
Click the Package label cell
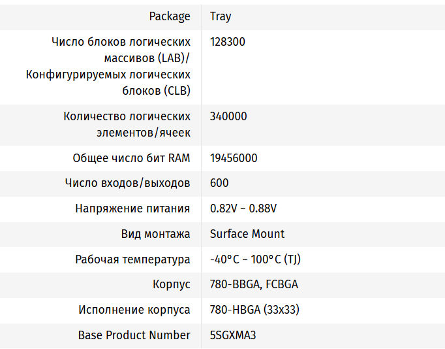(x=170, y=16)
